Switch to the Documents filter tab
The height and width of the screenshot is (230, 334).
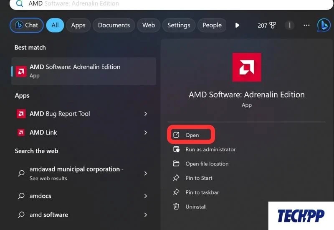pyautogui.click(x=114, y=25)
